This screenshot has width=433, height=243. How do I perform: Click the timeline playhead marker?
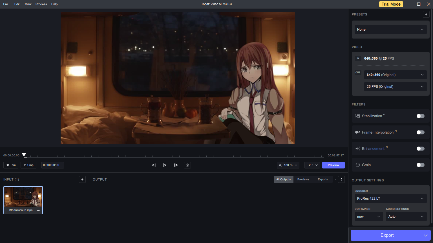[24, 155]
